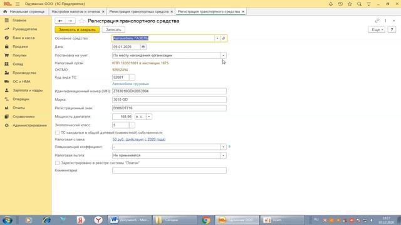The width and height of the screenshot is (401, 225).
Task: Click Записать и закрыть button
Action: click(77, 29)
